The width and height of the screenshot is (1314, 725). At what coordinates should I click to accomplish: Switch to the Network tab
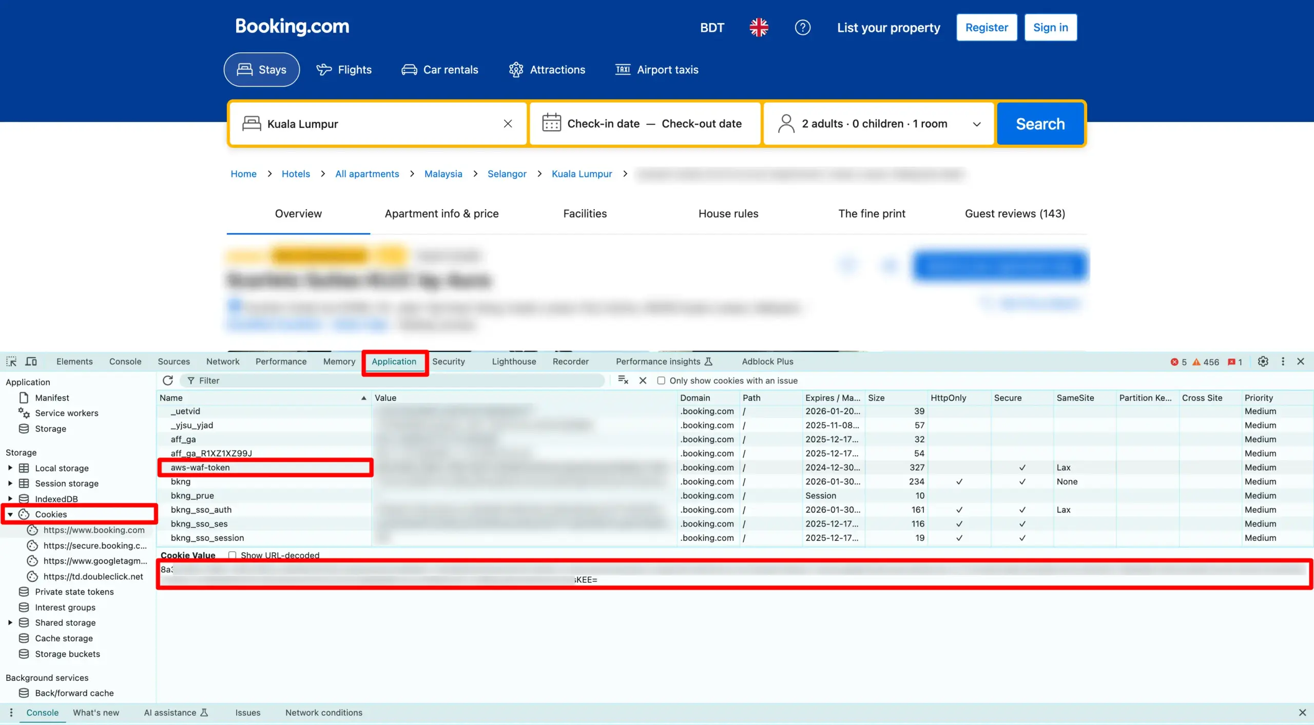(x=223, y=361)
